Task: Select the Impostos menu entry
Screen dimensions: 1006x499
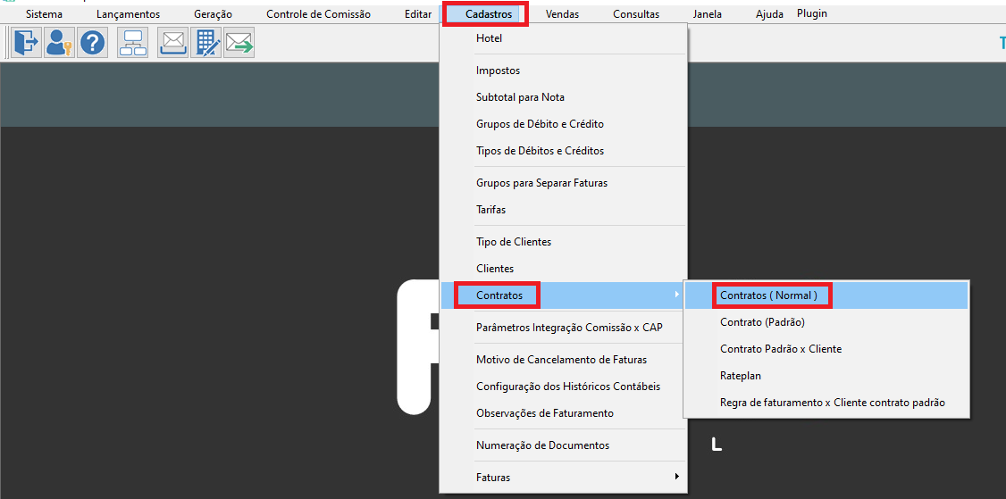Action: pos(563,71)
